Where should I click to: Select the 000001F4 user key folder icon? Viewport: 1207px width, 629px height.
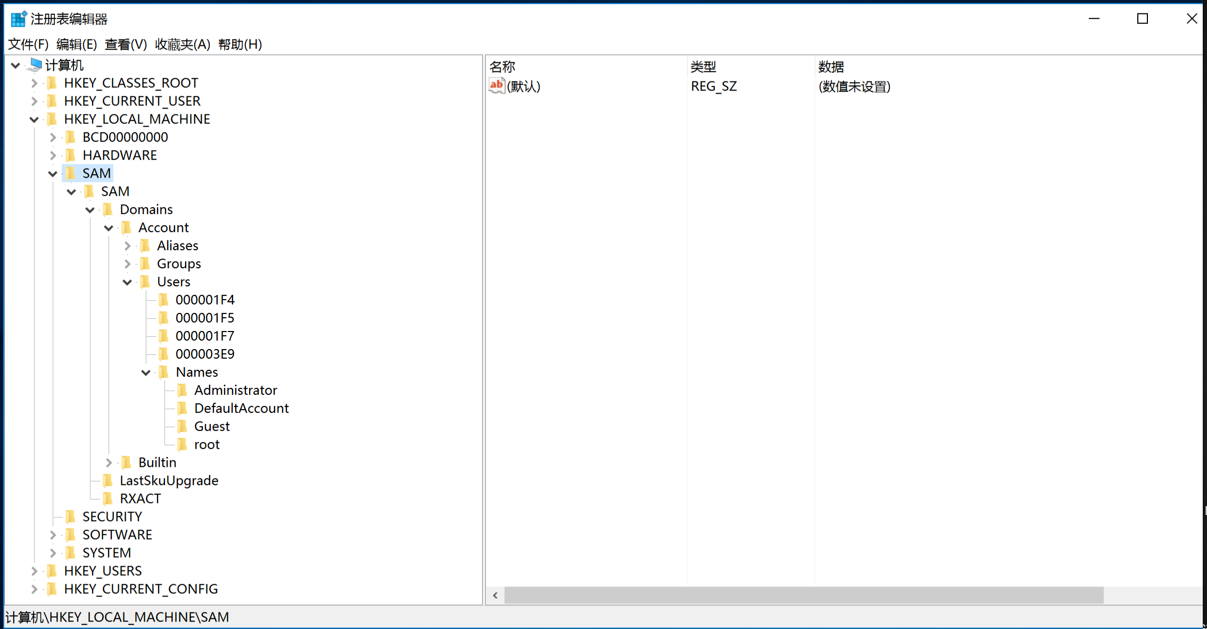164,300
